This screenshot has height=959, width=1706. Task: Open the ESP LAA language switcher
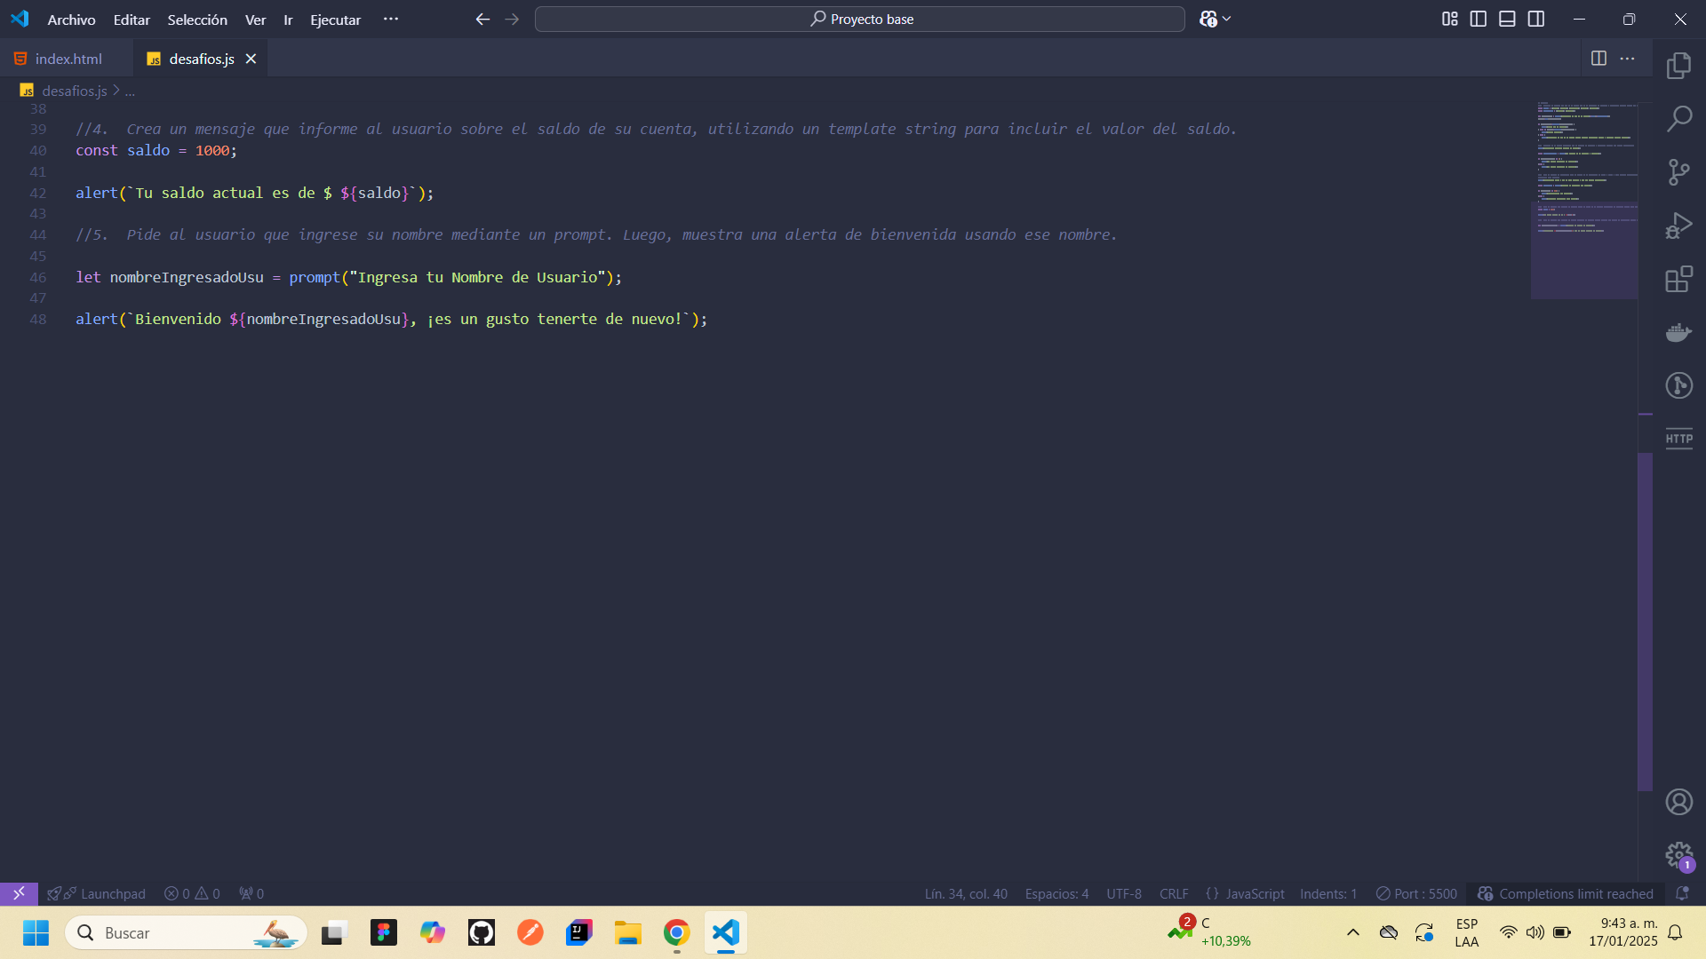click(x=1467, y=932)
